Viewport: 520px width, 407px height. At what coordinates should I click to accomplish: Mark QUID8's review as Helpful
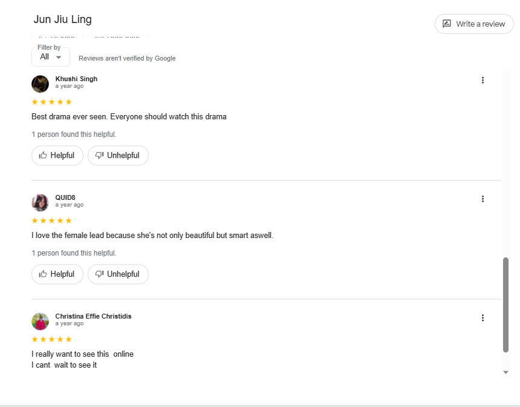point(57,274)
